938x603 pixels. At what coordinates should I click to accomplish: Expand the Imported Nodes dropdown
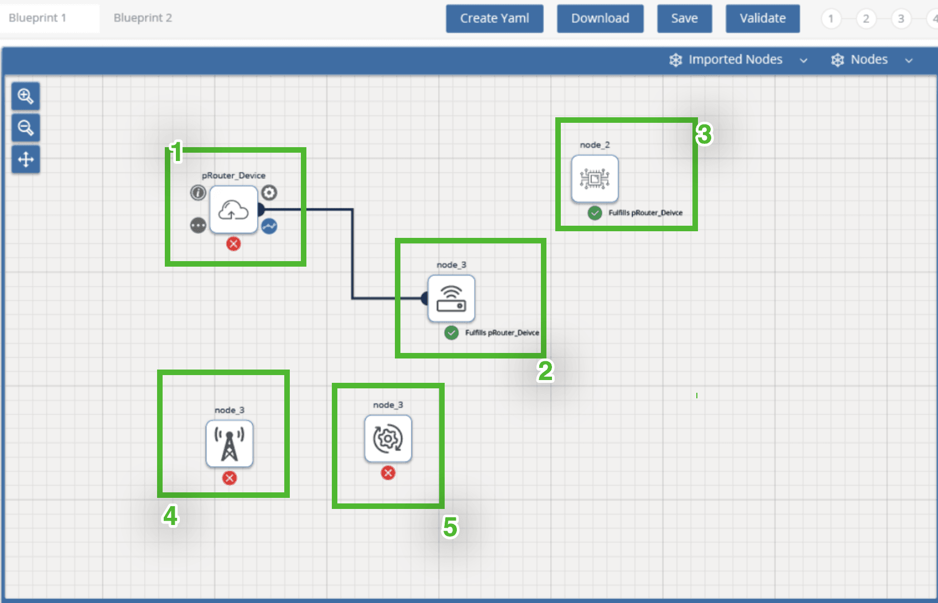click(738, 60)
